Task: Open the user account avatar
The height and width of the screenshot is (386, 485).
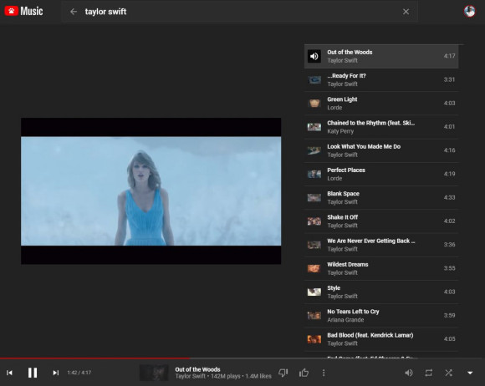Action: pyautogui.click(x=470, y=12)
